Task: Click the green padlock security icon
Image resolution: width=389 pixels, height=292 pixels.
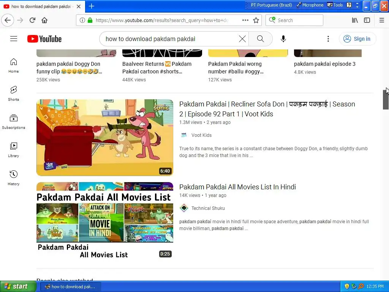Action: [x=90, y=20]
